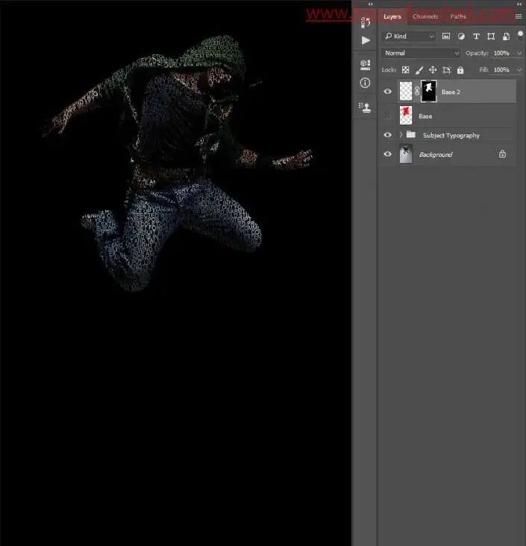This screenshot has height=546, width=526.
Task: Filter layers by type layers
Action: pos(476,36)
